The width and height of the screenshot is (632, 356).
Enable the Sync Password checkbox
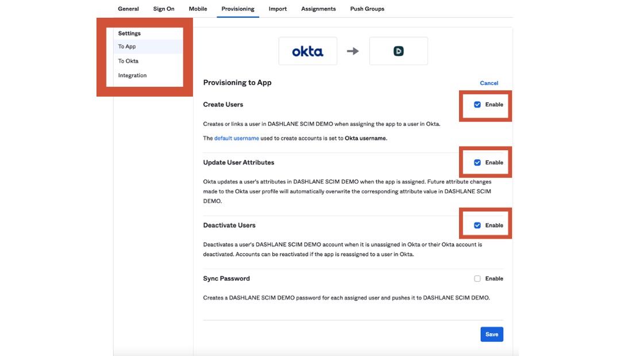pos(477,279)
